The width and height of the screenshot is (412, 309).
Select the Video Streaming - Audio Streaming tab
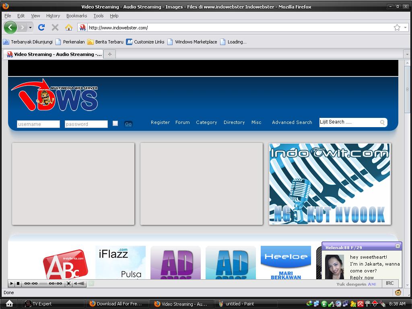[x=54, y=54]
